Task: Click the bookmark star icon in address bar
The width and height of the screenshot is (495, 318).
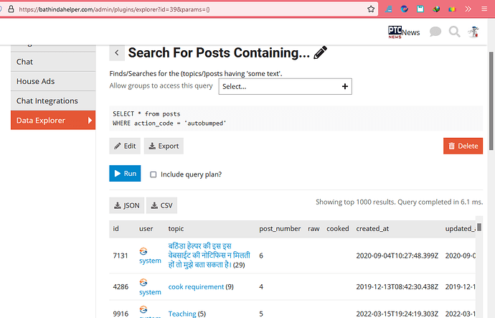Action: click(371, 9)
